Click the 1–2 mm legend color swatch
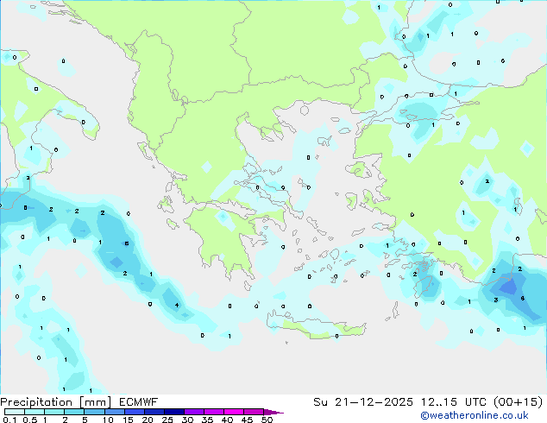 click(x=54, y=412)
